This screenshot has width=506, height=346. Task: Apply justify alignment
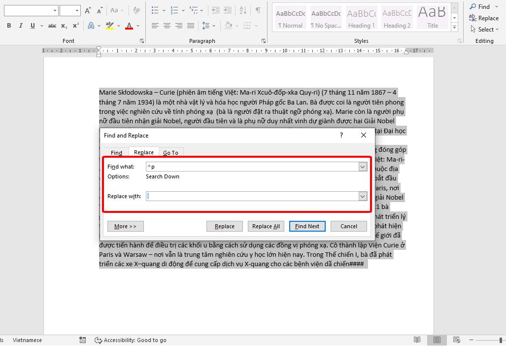190,26
